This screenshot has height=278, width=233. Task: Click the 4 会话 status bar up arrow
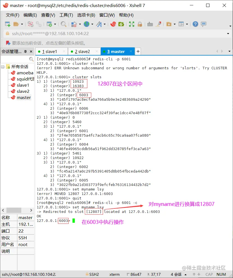[186, 274]
